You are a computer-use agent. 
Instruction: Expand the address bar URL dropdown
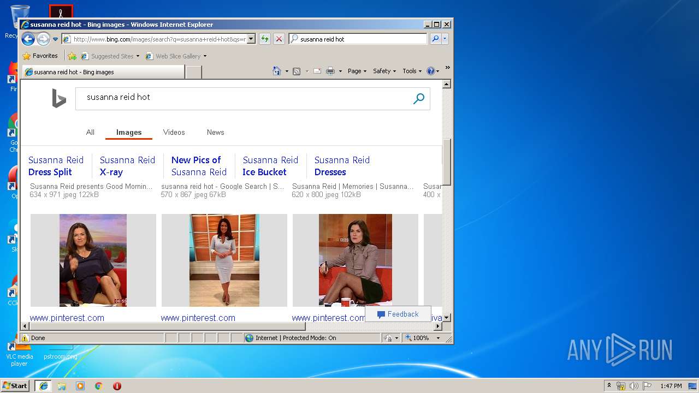point(251,39)
